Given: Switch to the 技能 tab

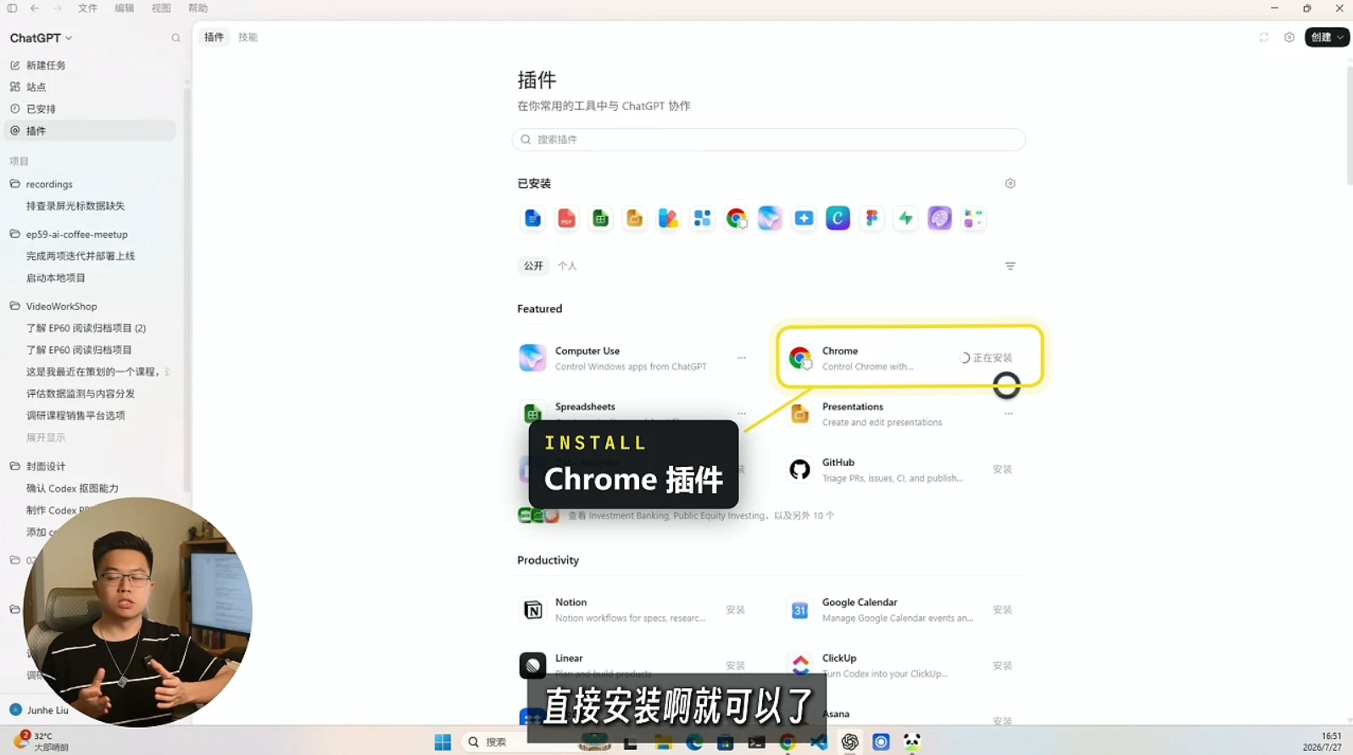Looking at the screenshot, I should [248, 37].
